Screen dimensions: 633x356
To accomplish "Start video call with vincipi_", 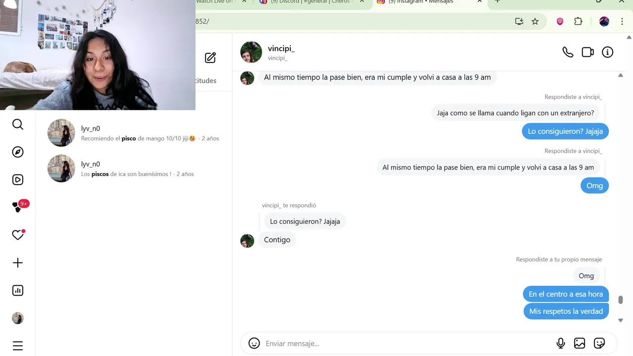I will (588, 52).
